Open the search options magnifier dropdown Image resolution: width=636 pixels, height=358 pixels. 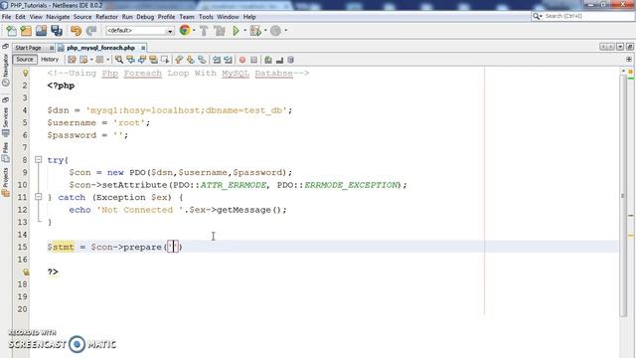(x=538, y=16)
